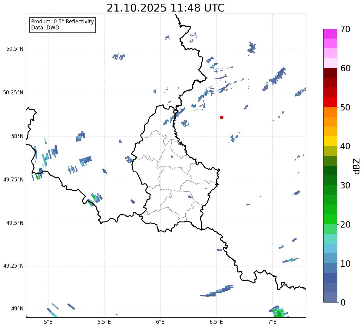Click the 70 colorbar tick label
364x328 pixels.
pos(345,29)
